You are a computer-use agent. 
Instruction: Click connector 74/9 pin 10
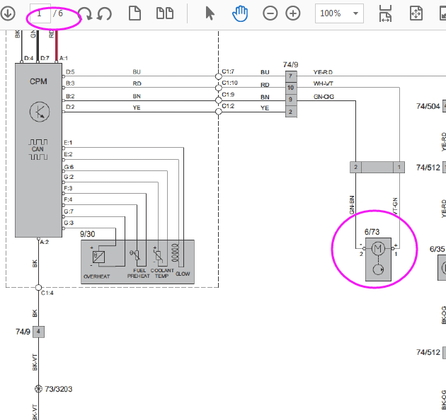click(x=291, y=88)
